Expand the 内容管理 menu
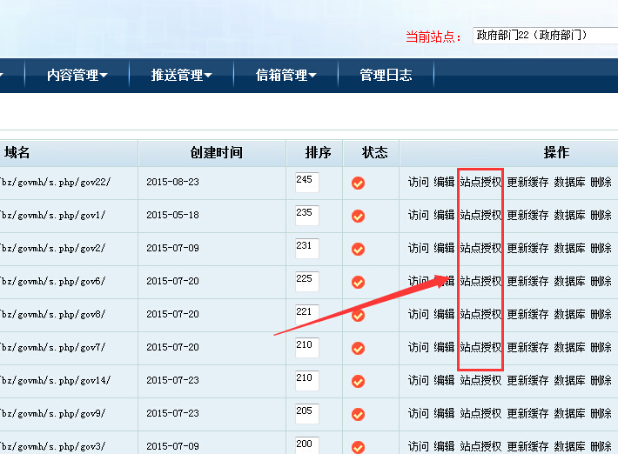The width and height of the screenshot is (618, 454). [x=77, y=76]
